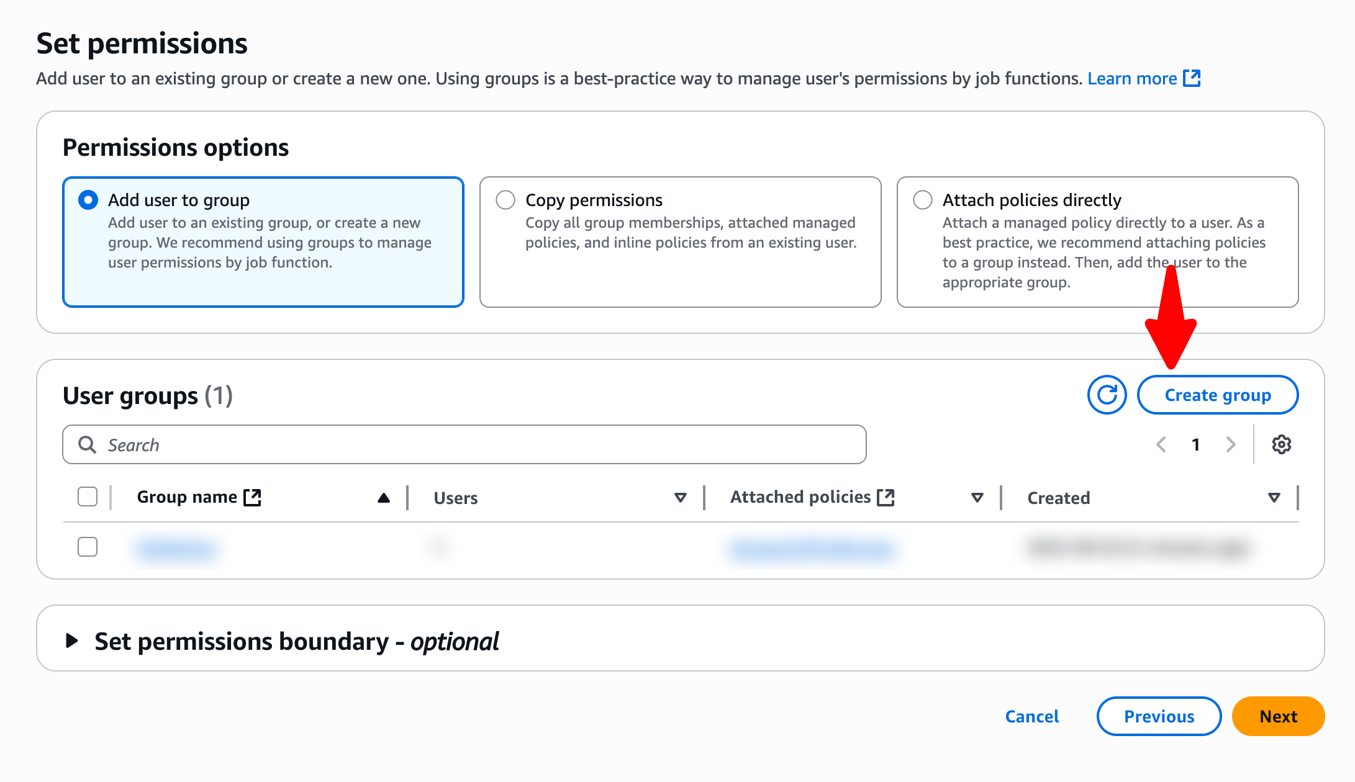Open table preferences gear icon
The image size is (1355, 782).
click(x=1281, y=444)
